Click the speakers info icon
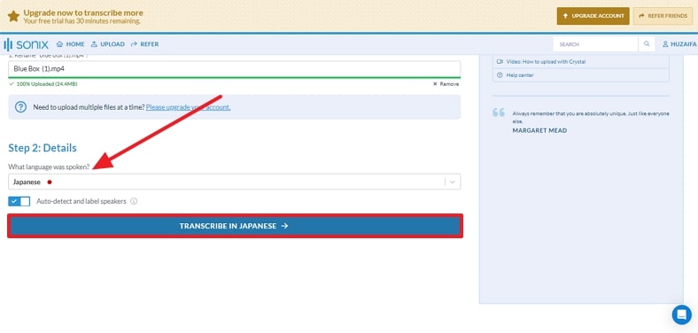This screenshot has height=333, width=698. pos(134,201)
